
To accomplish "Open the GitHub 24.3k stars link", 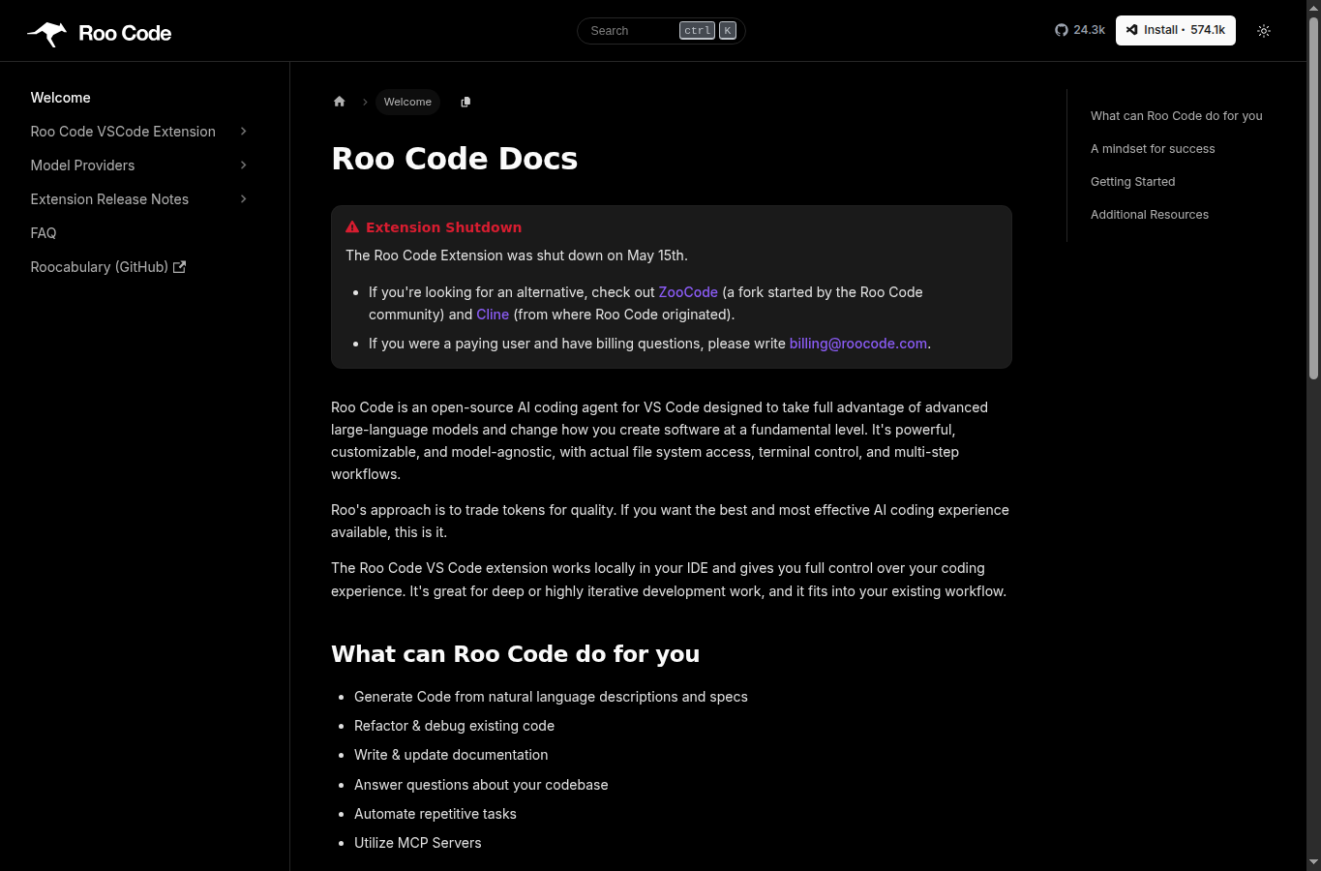I will pos(1080,30).
